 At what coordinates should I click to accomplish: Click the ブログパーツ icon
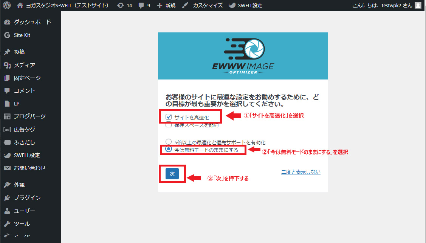pos(7,116)
